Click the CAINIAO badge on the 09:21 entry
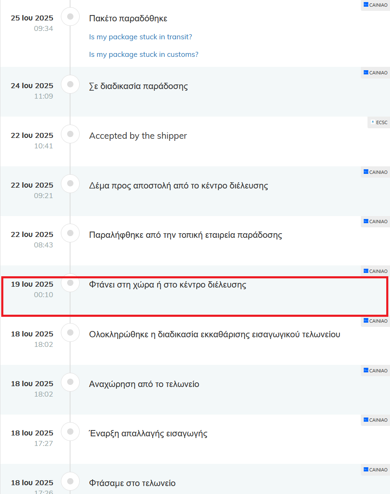 pos(375,172)
